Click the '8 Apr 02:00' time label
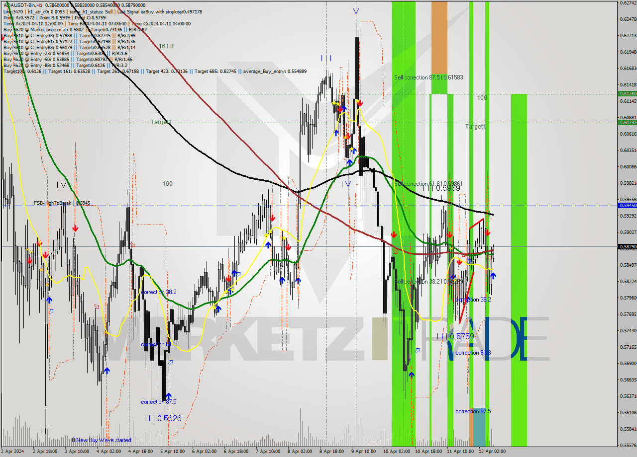Screen dimensions: 637x457 [x=300, y=452]
